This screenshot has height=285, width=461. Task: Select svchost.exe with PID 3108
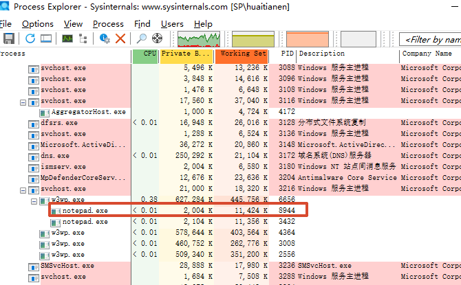point(63,90)
